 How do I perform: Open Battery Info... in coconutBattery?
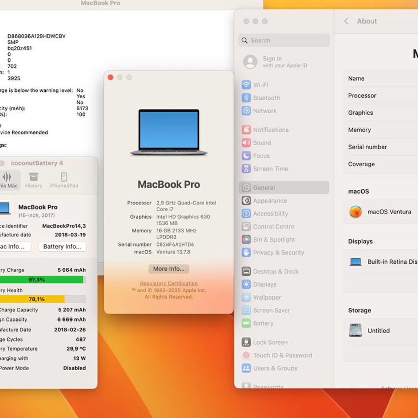point(62,247)
